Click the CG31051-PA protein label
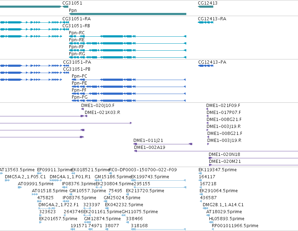Screen dimensions: 298x231 click(x=77, y=62)
